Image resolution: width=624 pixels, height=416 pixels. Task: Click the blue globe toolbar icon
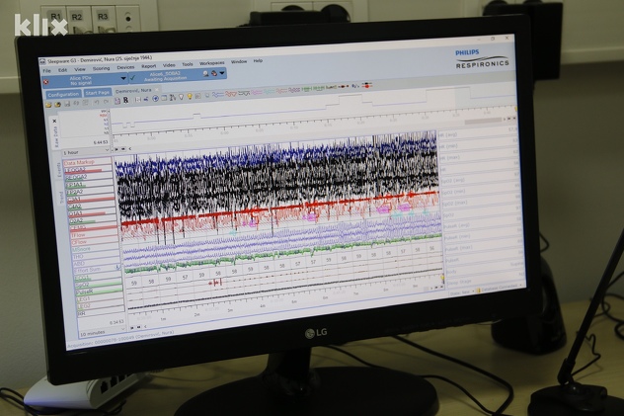tap(156, 99)
